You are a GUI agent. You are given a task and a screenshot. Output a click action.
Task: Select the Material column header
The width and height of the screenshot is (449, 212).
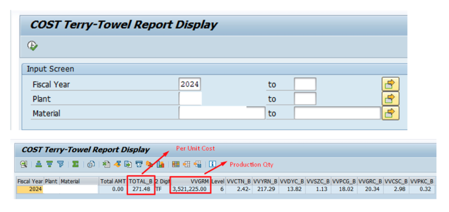pos(79,181)
